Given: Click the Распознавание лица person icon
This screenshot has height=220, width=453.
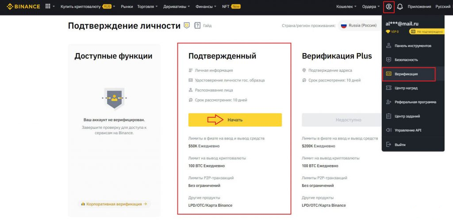Looking at the screenshot, I should pos(190,90).
